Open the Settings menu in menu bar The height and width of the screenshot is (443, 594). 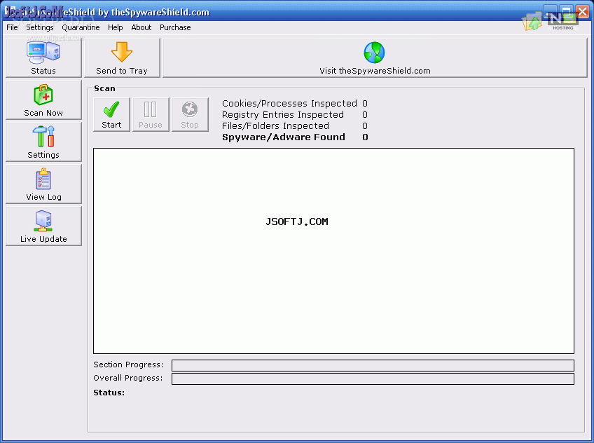40,27
